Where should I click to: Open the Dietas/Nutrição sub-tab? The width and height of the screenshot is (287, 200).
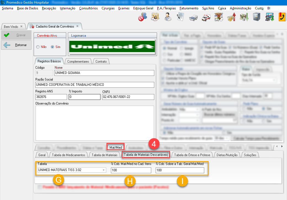point(227,155)
